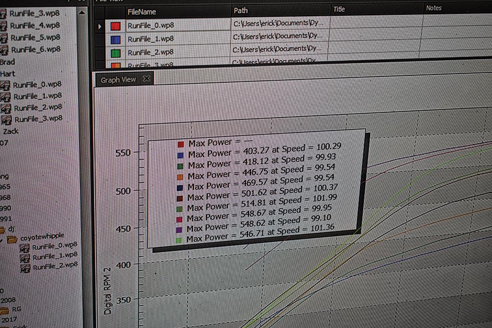The height and width of the screenshot is (328, 492).
Task: Click the RG folder icon
Action: (x=4, y=310)
